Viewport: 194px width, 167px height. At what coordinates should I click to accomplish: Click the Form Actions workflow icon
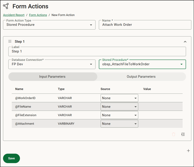[6, 6]
